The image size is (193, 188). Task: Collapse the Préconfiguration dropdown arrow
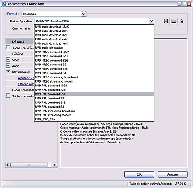coord(151,21)
